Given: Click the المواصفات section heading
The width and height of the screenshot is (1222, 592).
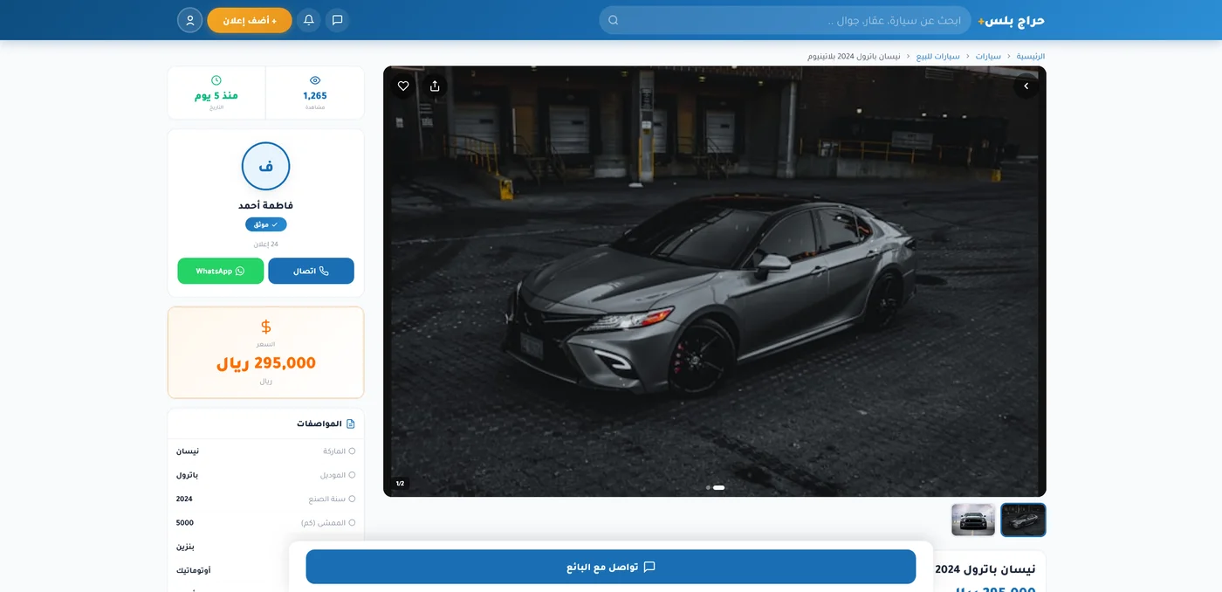Looking at the screenshot, I should point(319,423).
